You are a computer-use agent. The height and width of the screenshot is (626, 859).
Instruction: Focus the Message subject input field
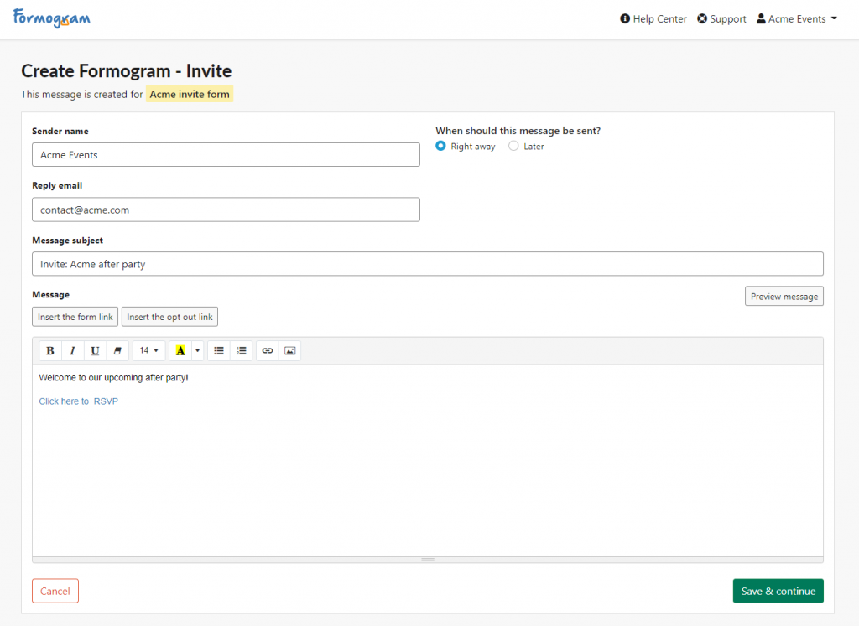(x=427, y=264)
